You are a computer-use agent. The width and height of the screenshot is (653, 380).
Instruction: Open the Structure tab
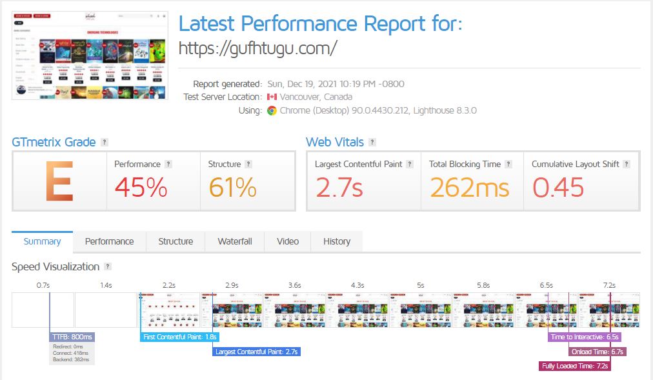click(x=176, y=241)
